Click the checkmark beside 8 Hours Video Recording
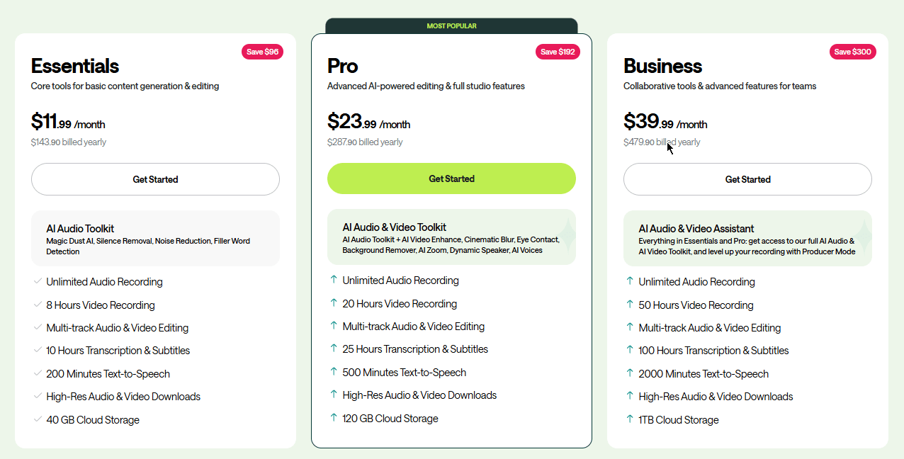904x459 pixels. click(38, 305)
